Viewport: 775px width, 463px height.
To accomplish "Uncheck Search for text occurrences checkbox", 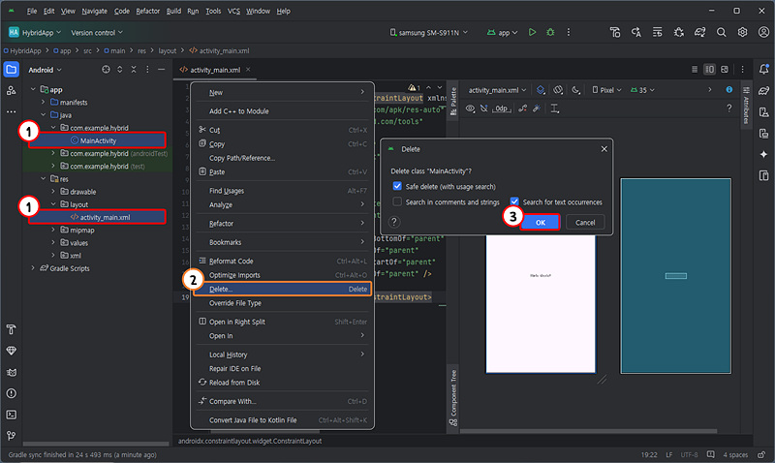I will pos(514,201).
